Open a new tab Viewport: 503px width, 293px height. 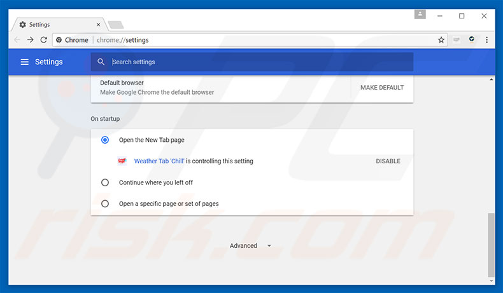(115, 25)
